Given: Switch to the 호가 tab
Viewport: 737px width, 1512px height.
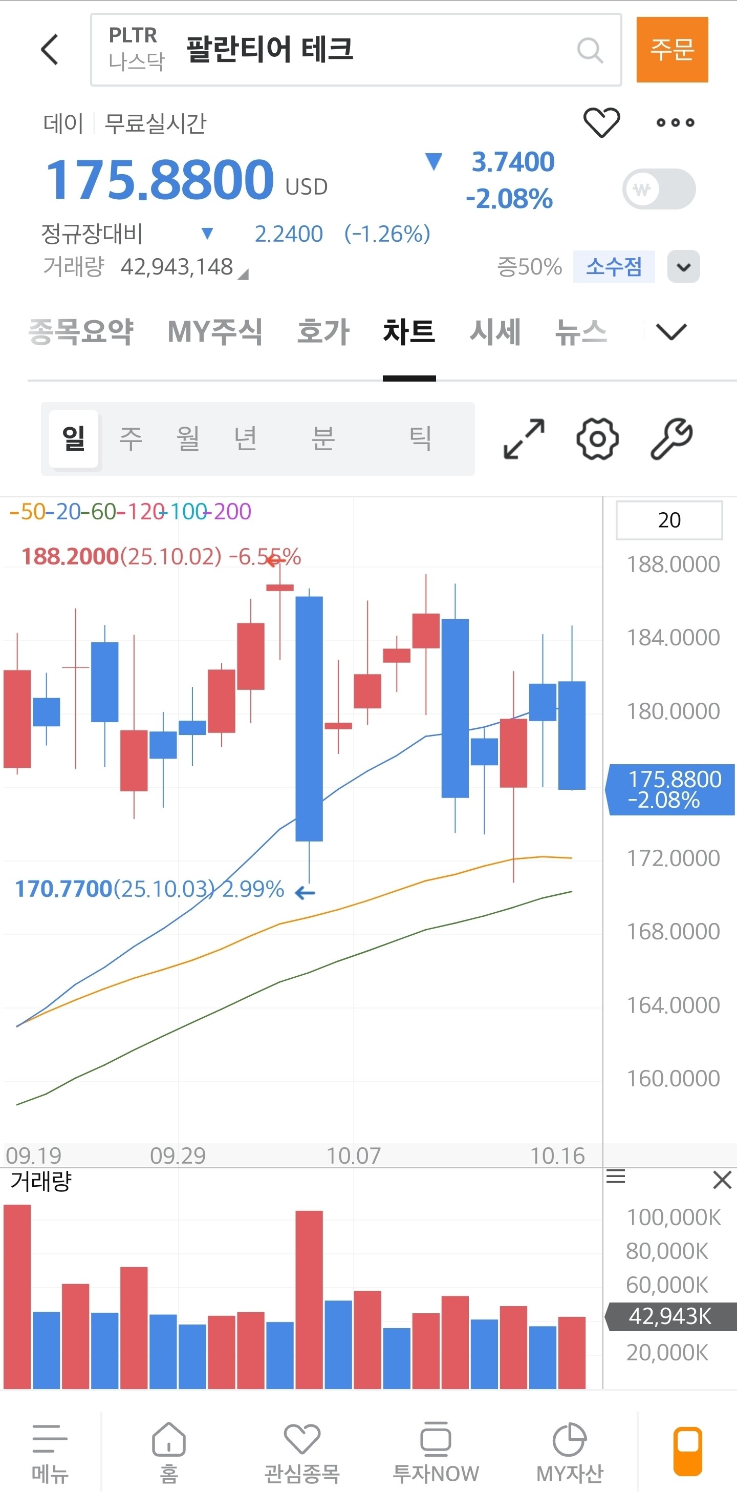Looking at the screenshot, I should click(323, 331).
